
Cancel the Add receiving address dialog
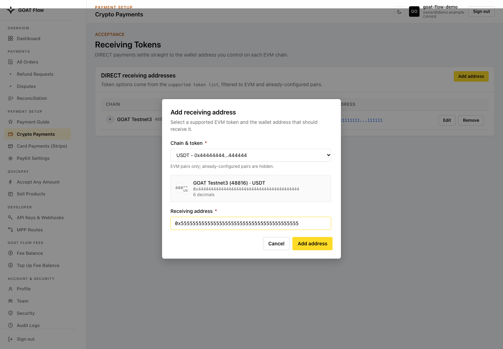tap(276, 244)
